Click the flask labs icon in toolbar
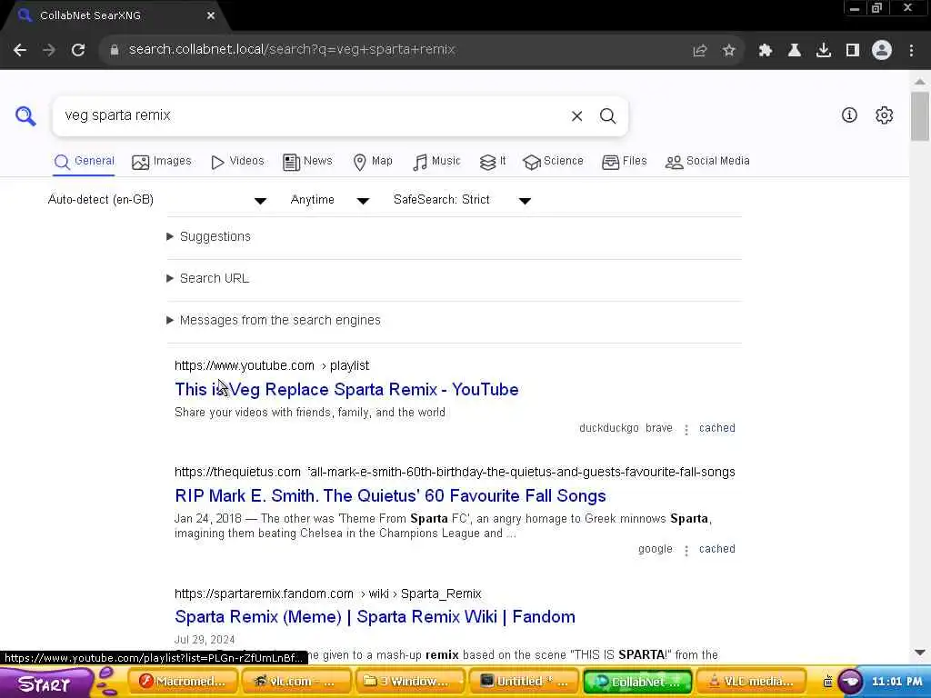The width and height of the screenshot is (931, 698). 795,51
